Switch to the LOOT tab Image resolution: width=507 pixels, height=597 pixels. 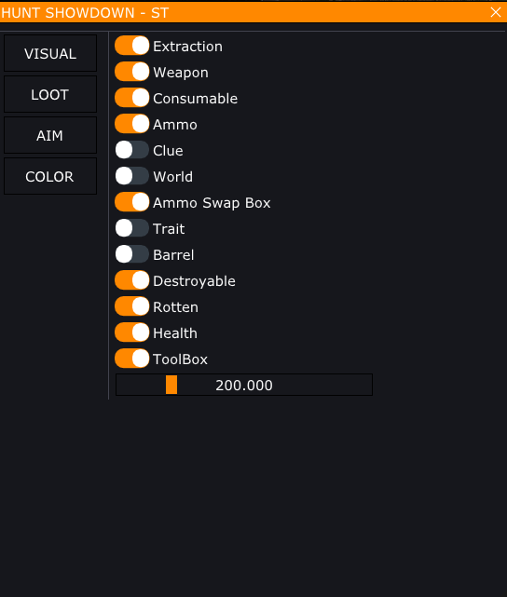(x=50, y=94)
